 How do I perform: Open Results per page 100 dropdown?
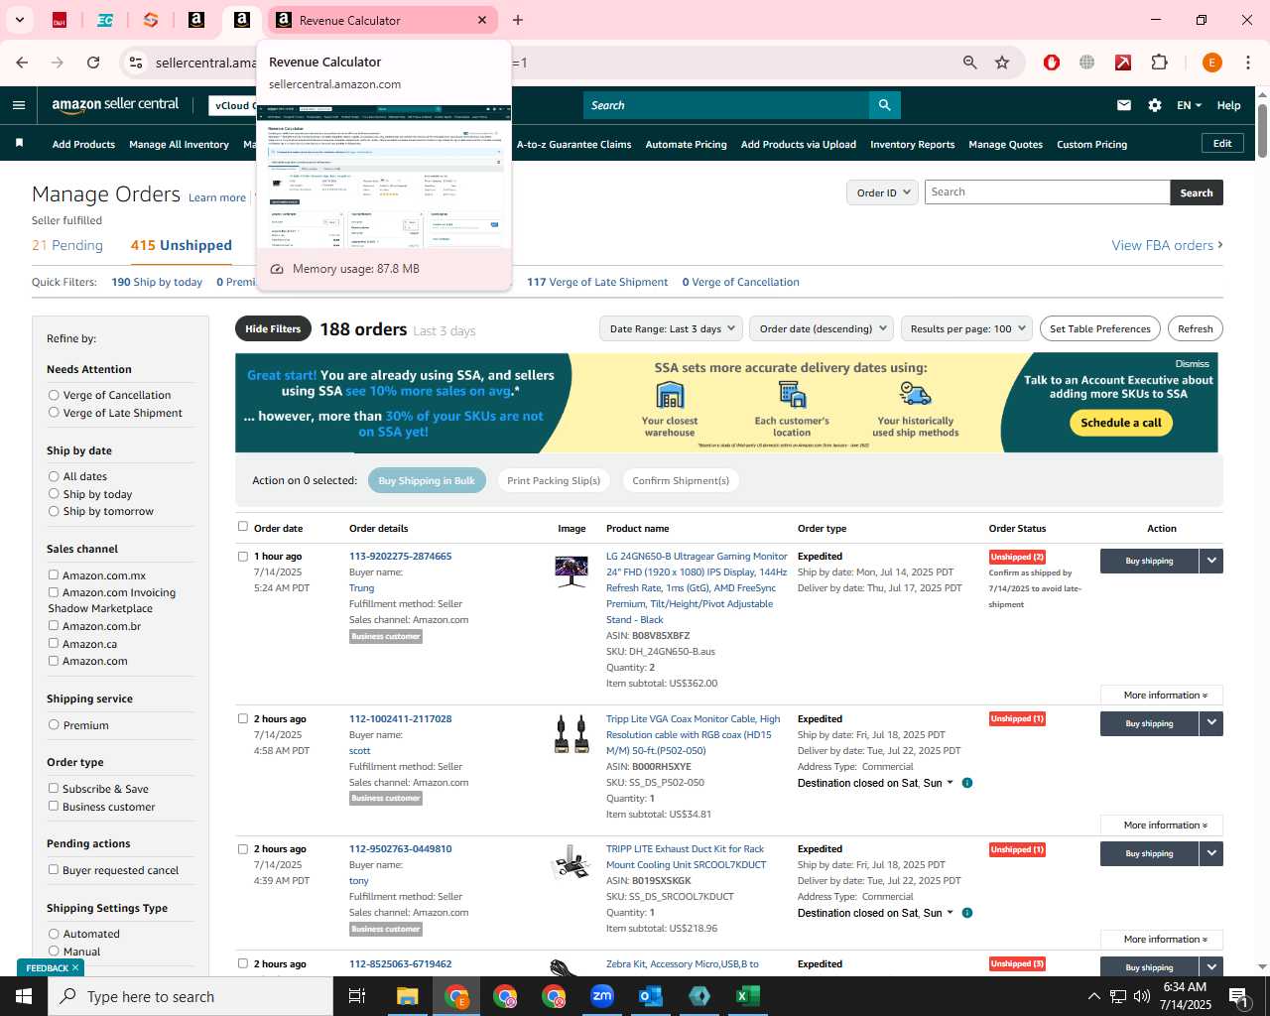(967, 328)
